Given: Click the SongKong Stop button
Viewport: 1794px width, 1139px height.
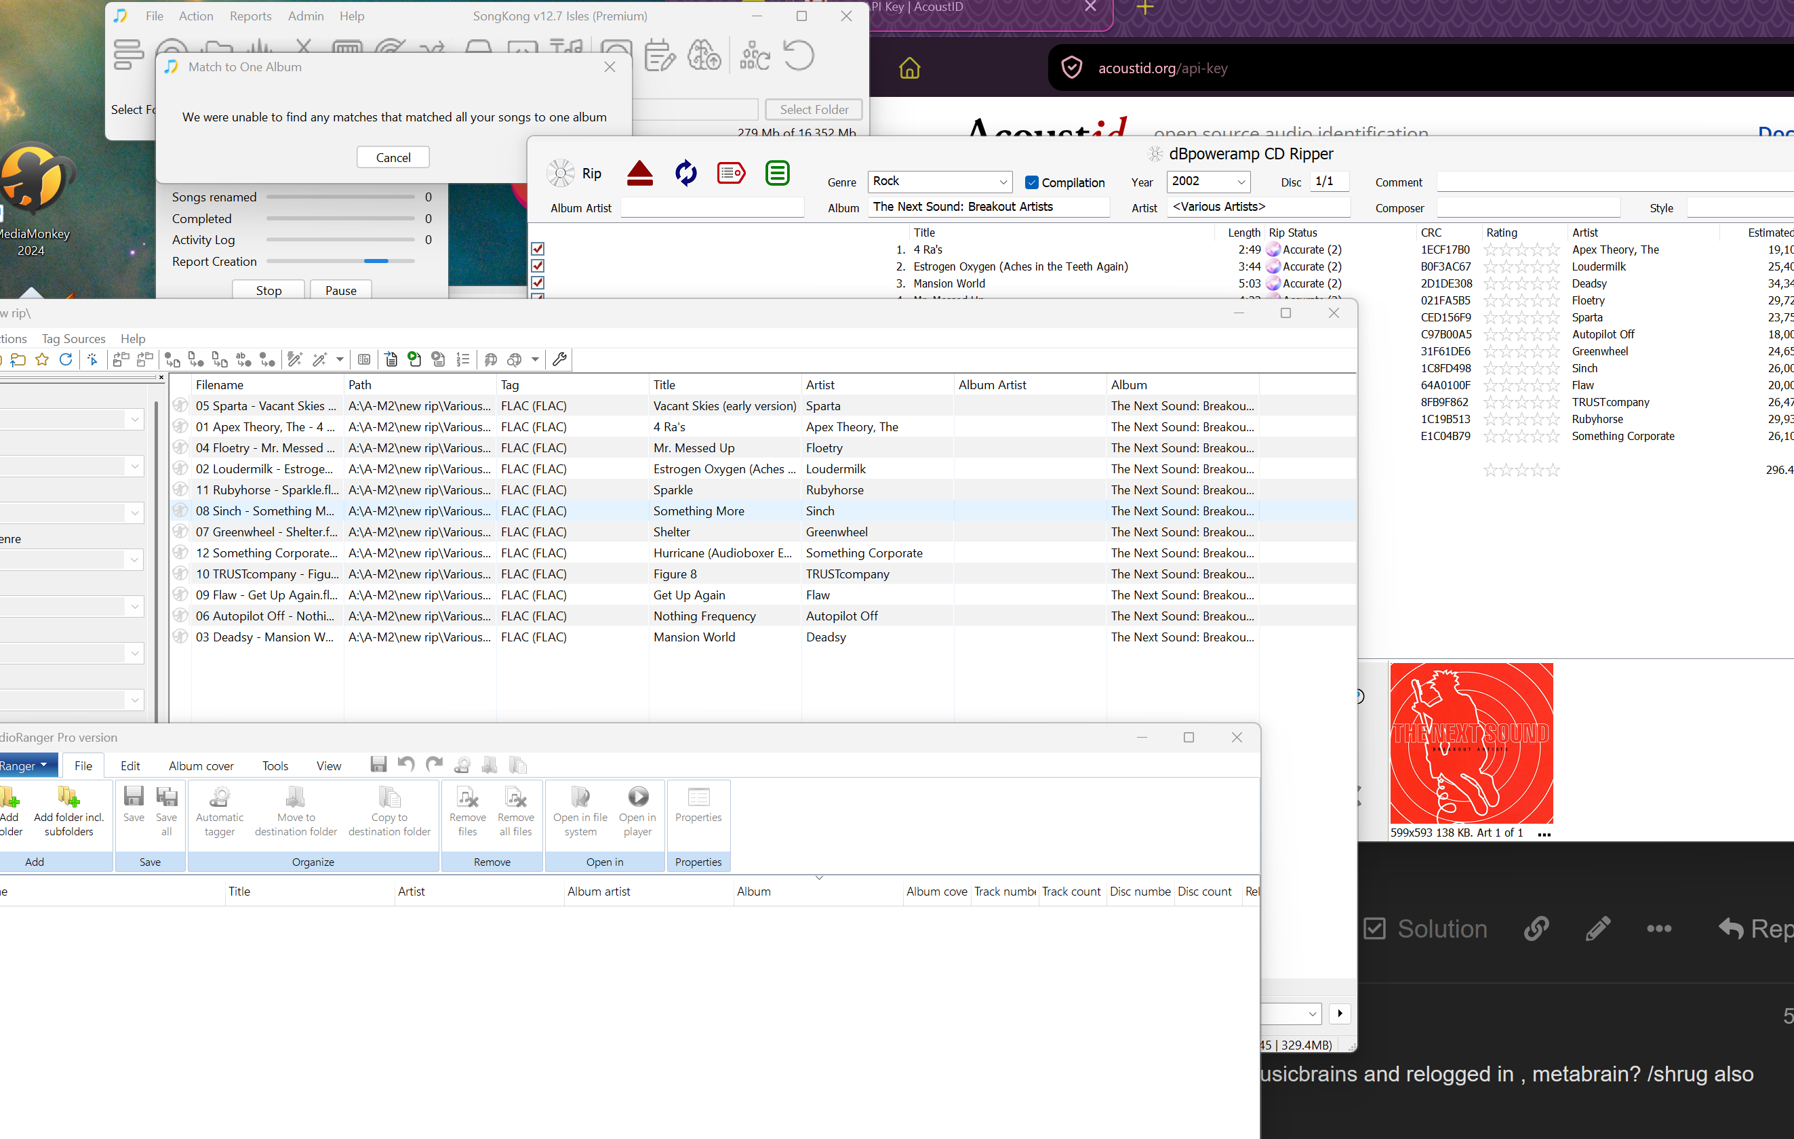Looking at the screenshot, I should (x=268, y=289).
